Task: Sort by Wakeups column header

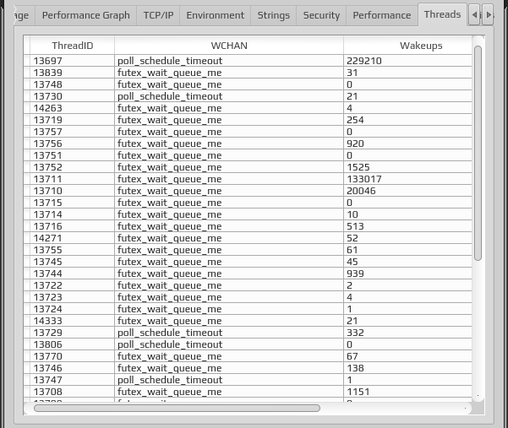Action: [407, 46]
